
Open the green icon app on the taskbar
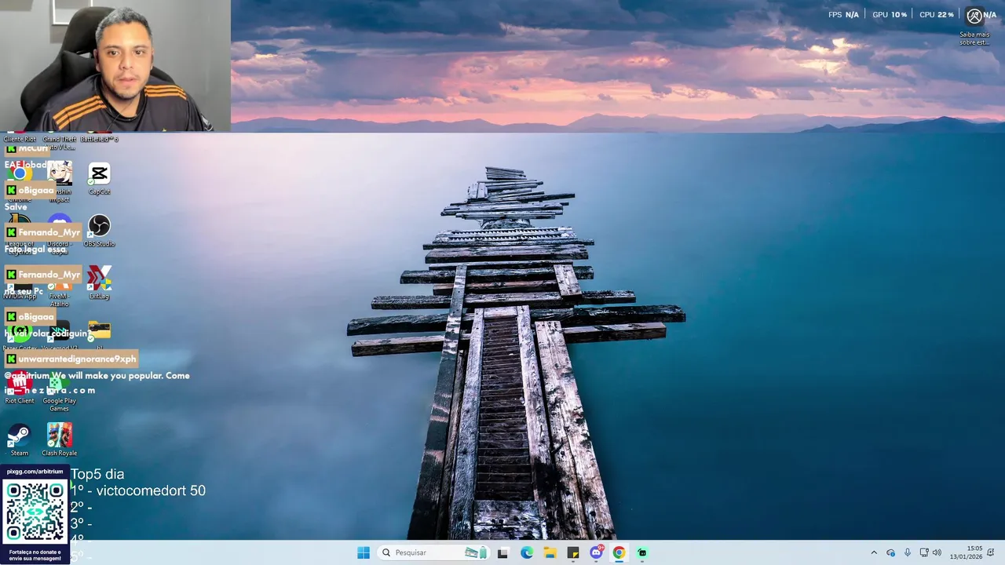click(x=642, y=552)
